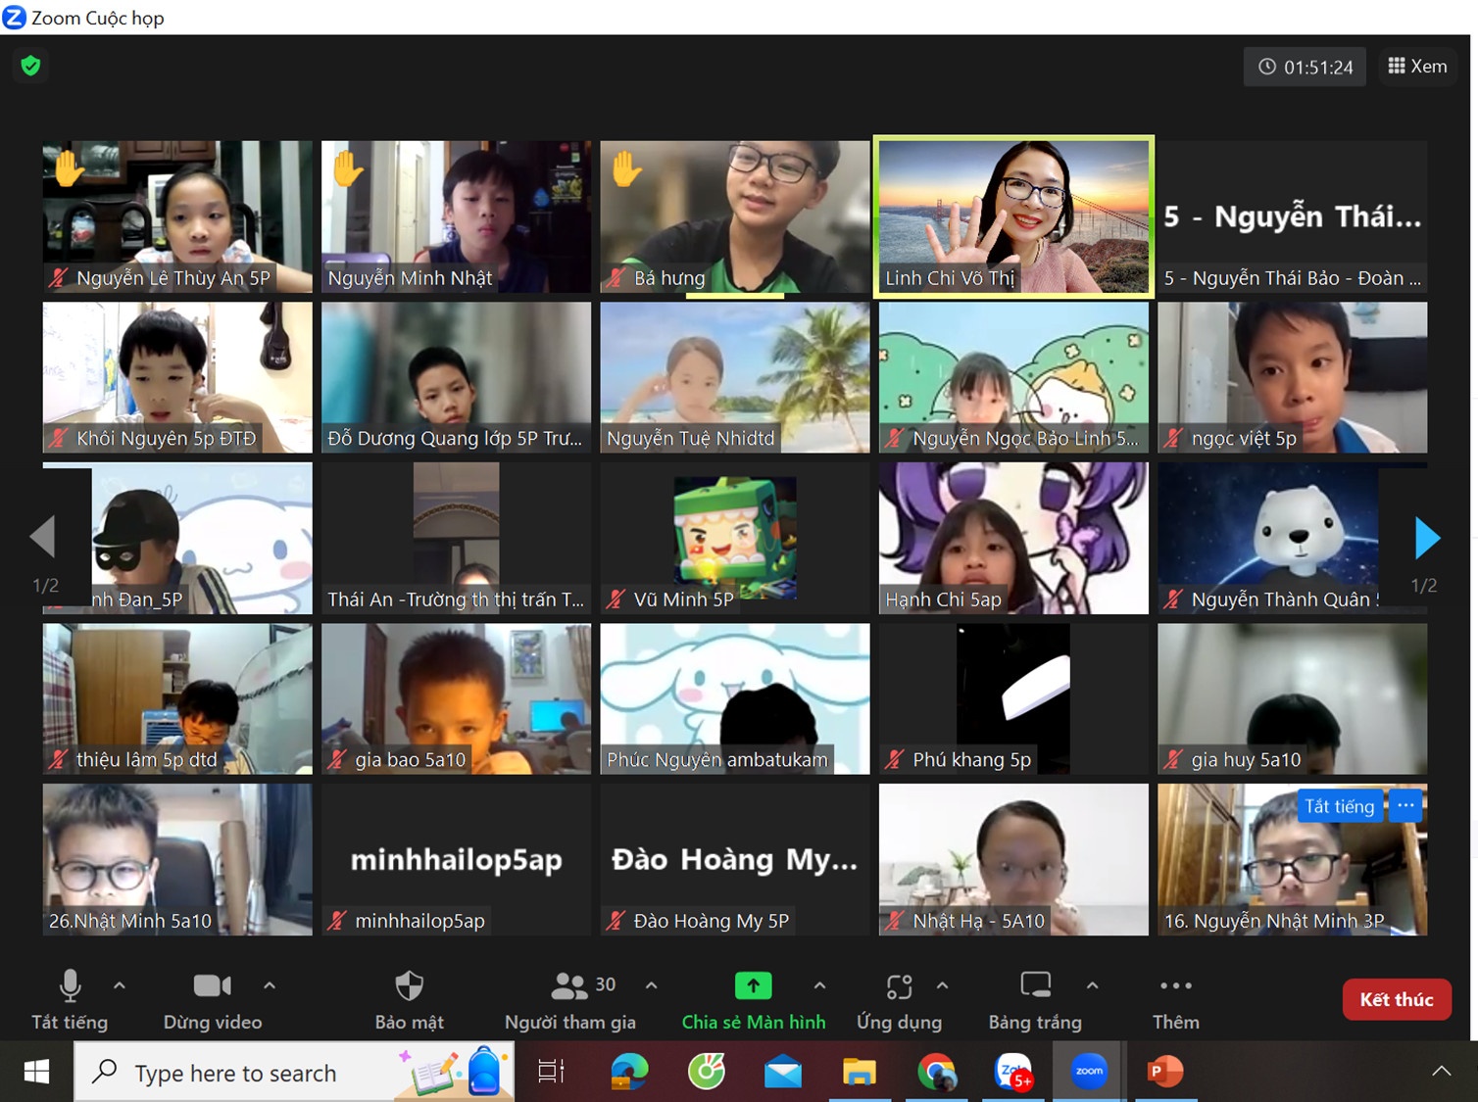The image size is (1478, 1102).
Task: Click the green encryption shield icon
Action: click(x=30, y=66)
